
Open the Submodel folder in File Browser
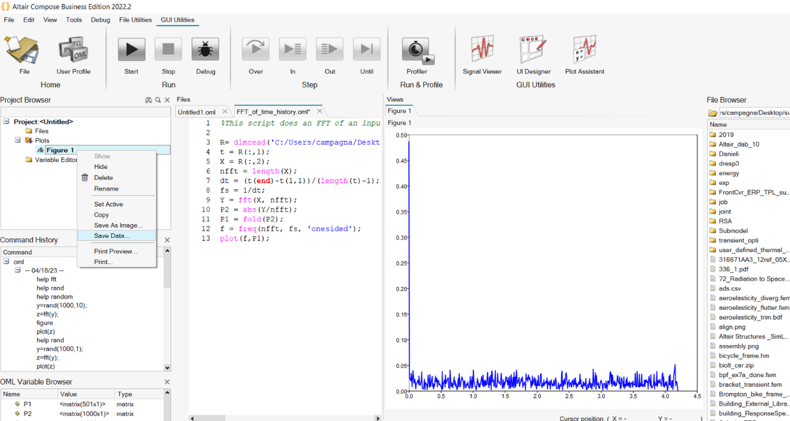coord(733,231)
